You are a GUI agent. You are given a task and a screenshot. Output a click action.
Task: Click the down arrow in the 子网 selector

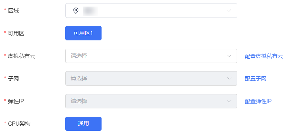[229, 78]
